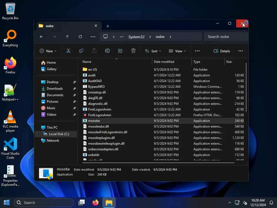Sort by Type column header
Screen dimensions: 277x208
coord(208,62)
